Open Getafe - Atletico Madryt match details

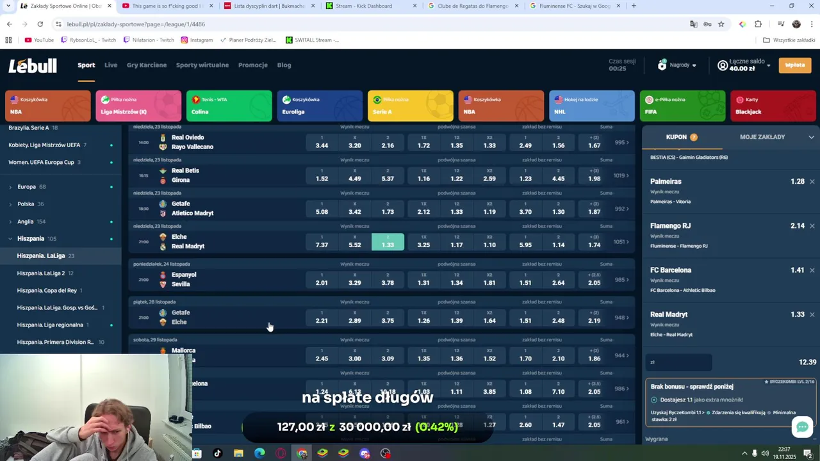tap(192, 209)
